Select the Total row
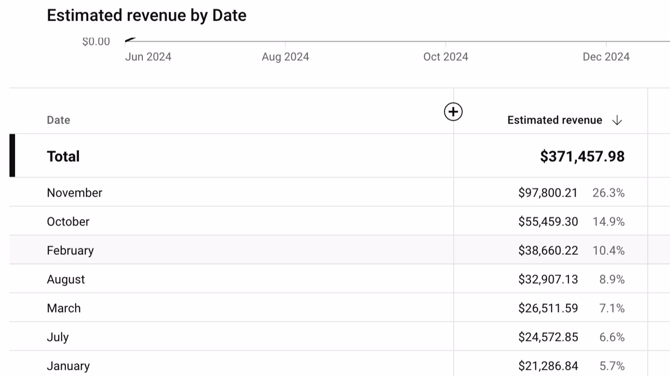Viewport: 670px width, 376px height. pos(328,156)
